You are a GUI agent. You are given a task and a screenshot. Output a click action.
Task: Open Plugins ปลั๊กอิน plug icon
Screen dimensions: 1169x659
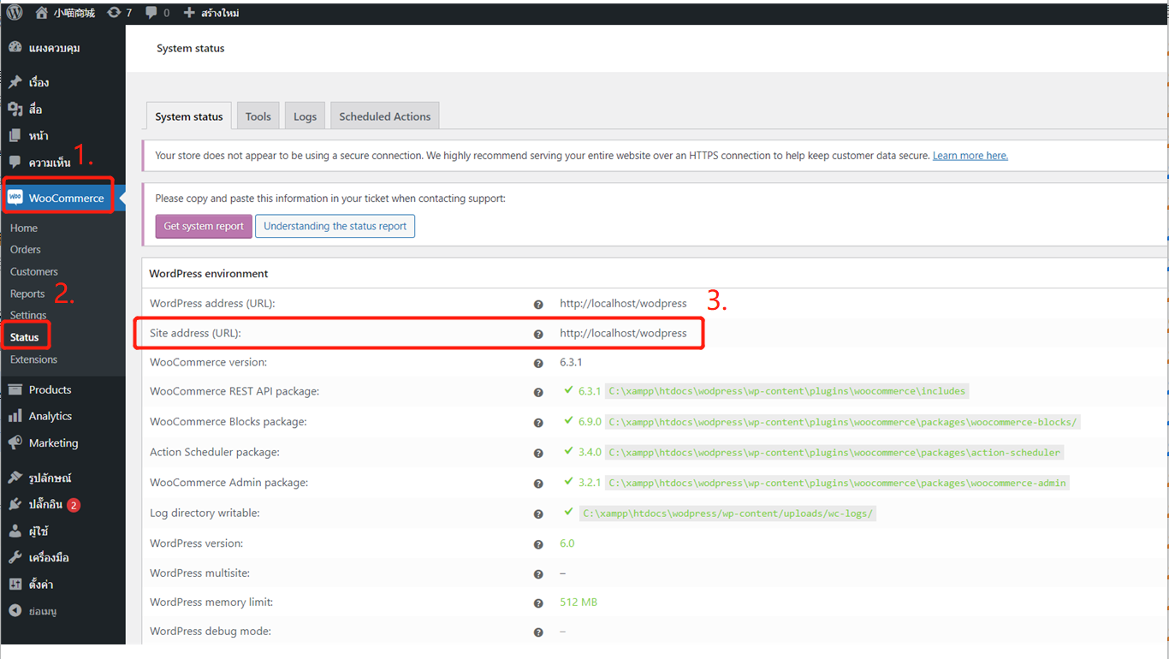15,504
